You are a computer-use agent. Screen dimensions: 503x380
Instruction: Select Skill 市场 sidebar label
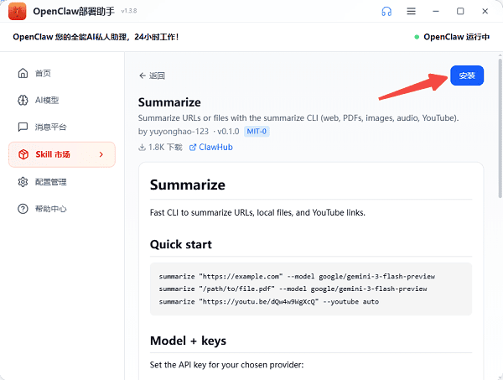(x=53, y=154)
